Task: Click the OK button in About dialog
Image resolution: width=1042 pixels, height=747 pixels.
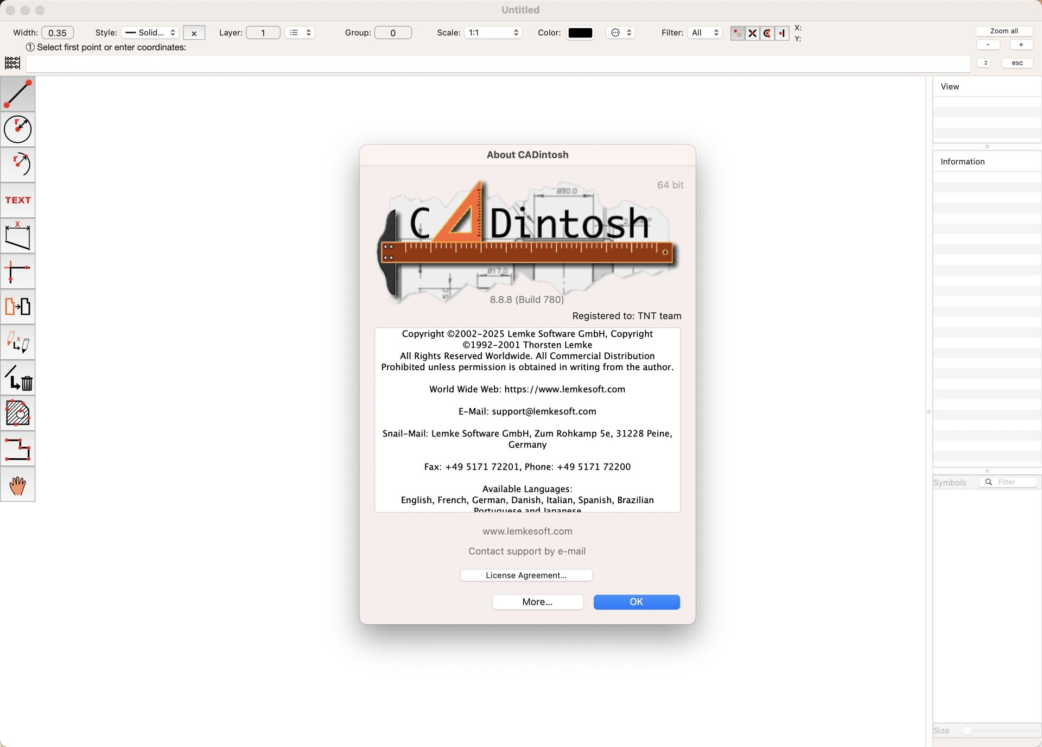Action: click(636, 602)
